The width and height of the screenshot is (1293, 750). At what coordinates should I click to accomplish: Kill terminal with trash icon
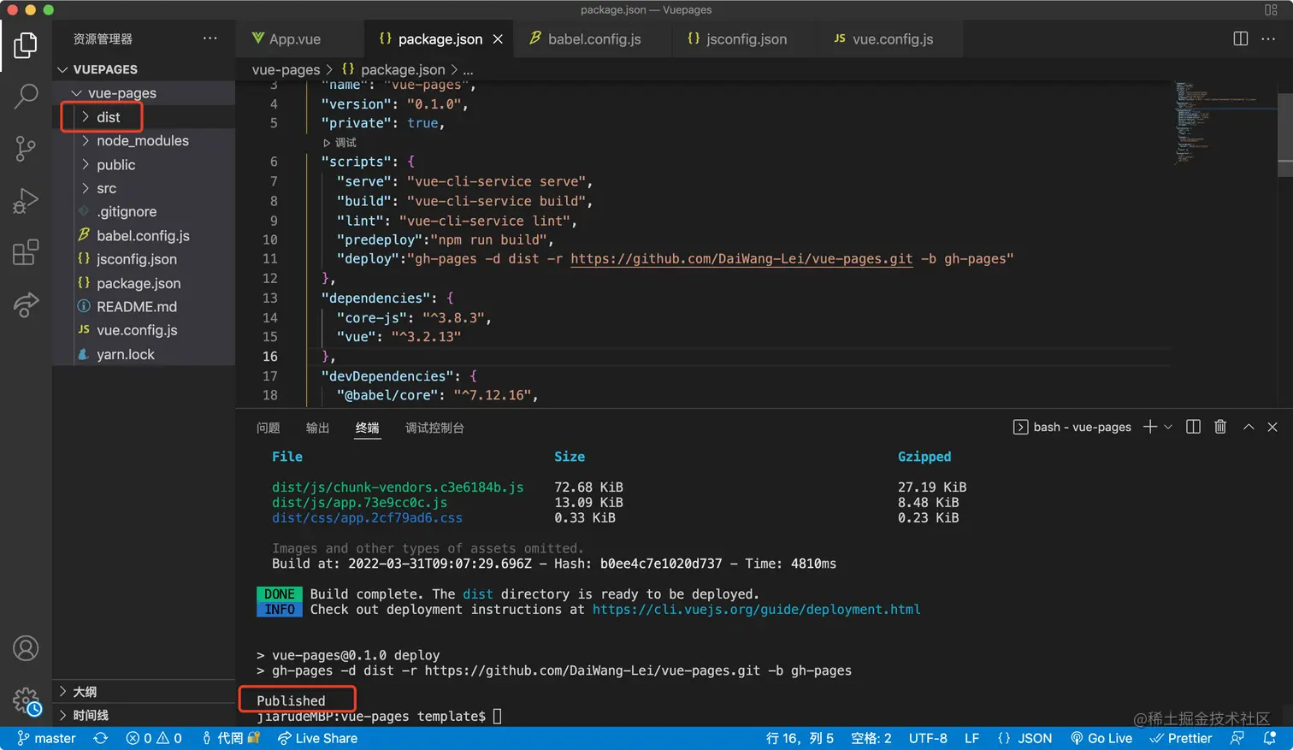click(x=1220, y=427)
